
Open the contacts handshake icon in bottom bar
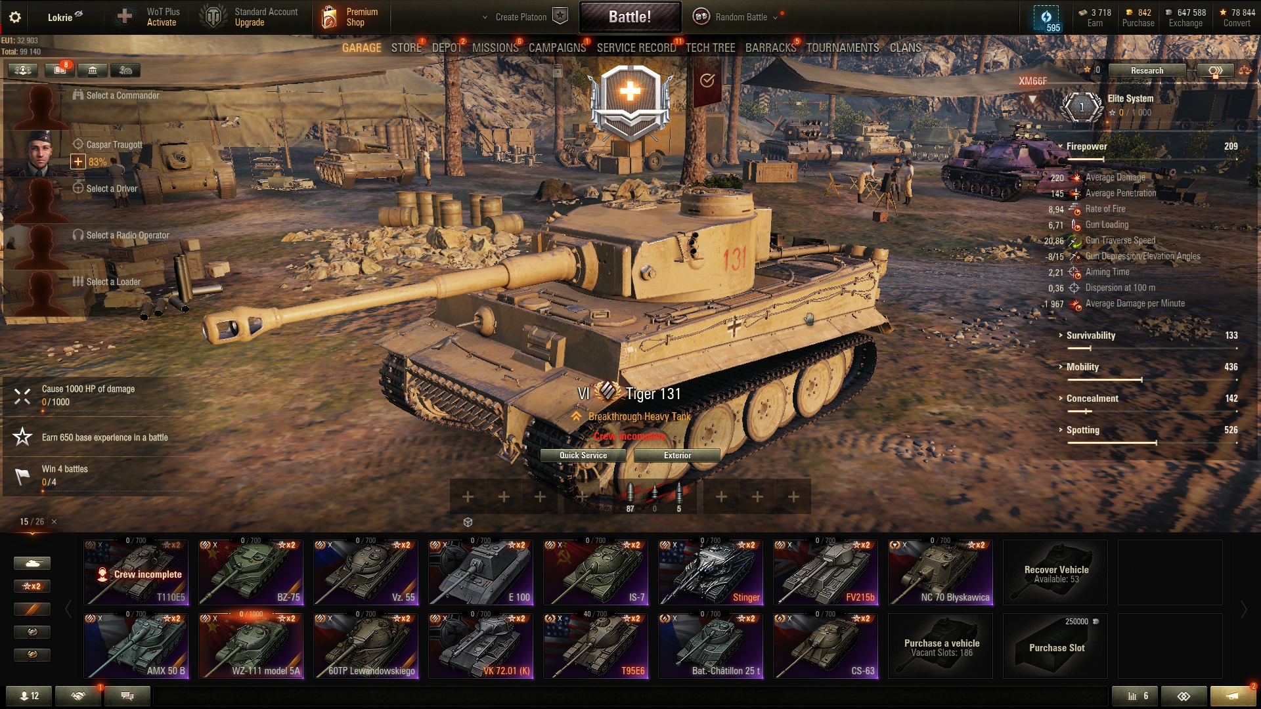point(78,696)
